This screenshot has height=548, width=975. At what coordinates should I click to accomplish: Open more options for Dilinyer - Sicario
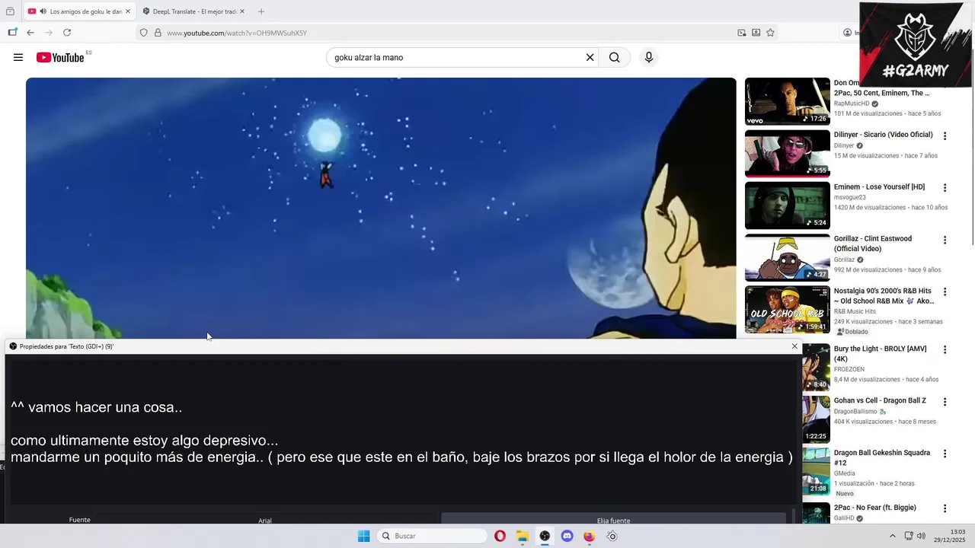[945, 136]
